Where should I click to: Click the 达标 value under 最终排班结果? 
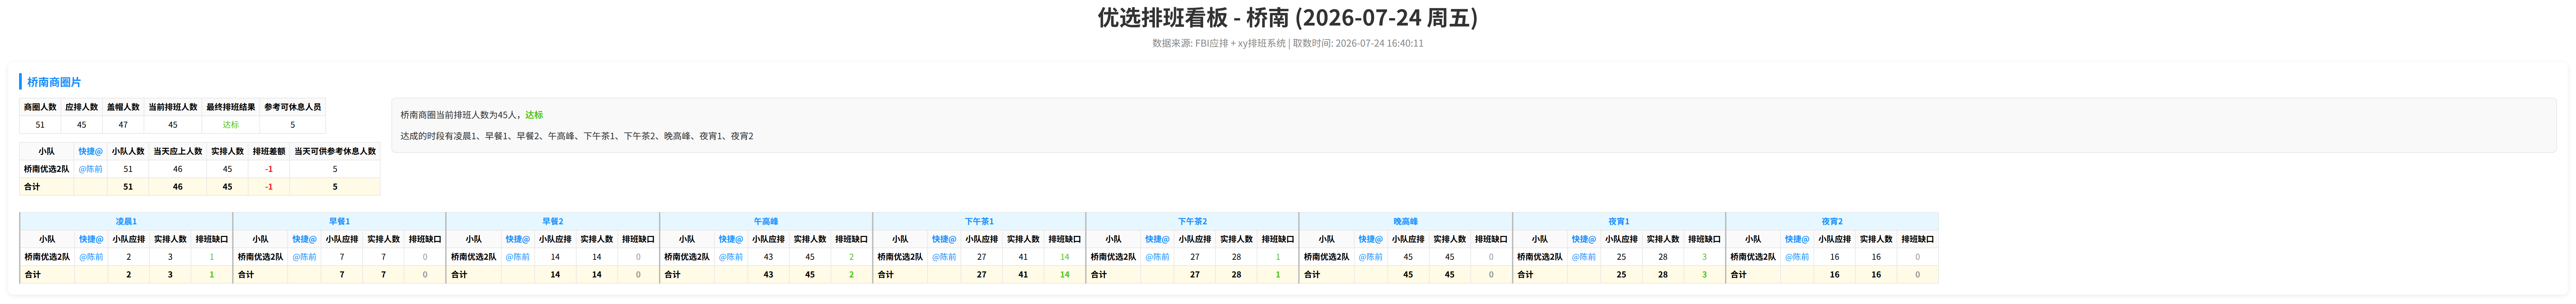tap(231, 125)
